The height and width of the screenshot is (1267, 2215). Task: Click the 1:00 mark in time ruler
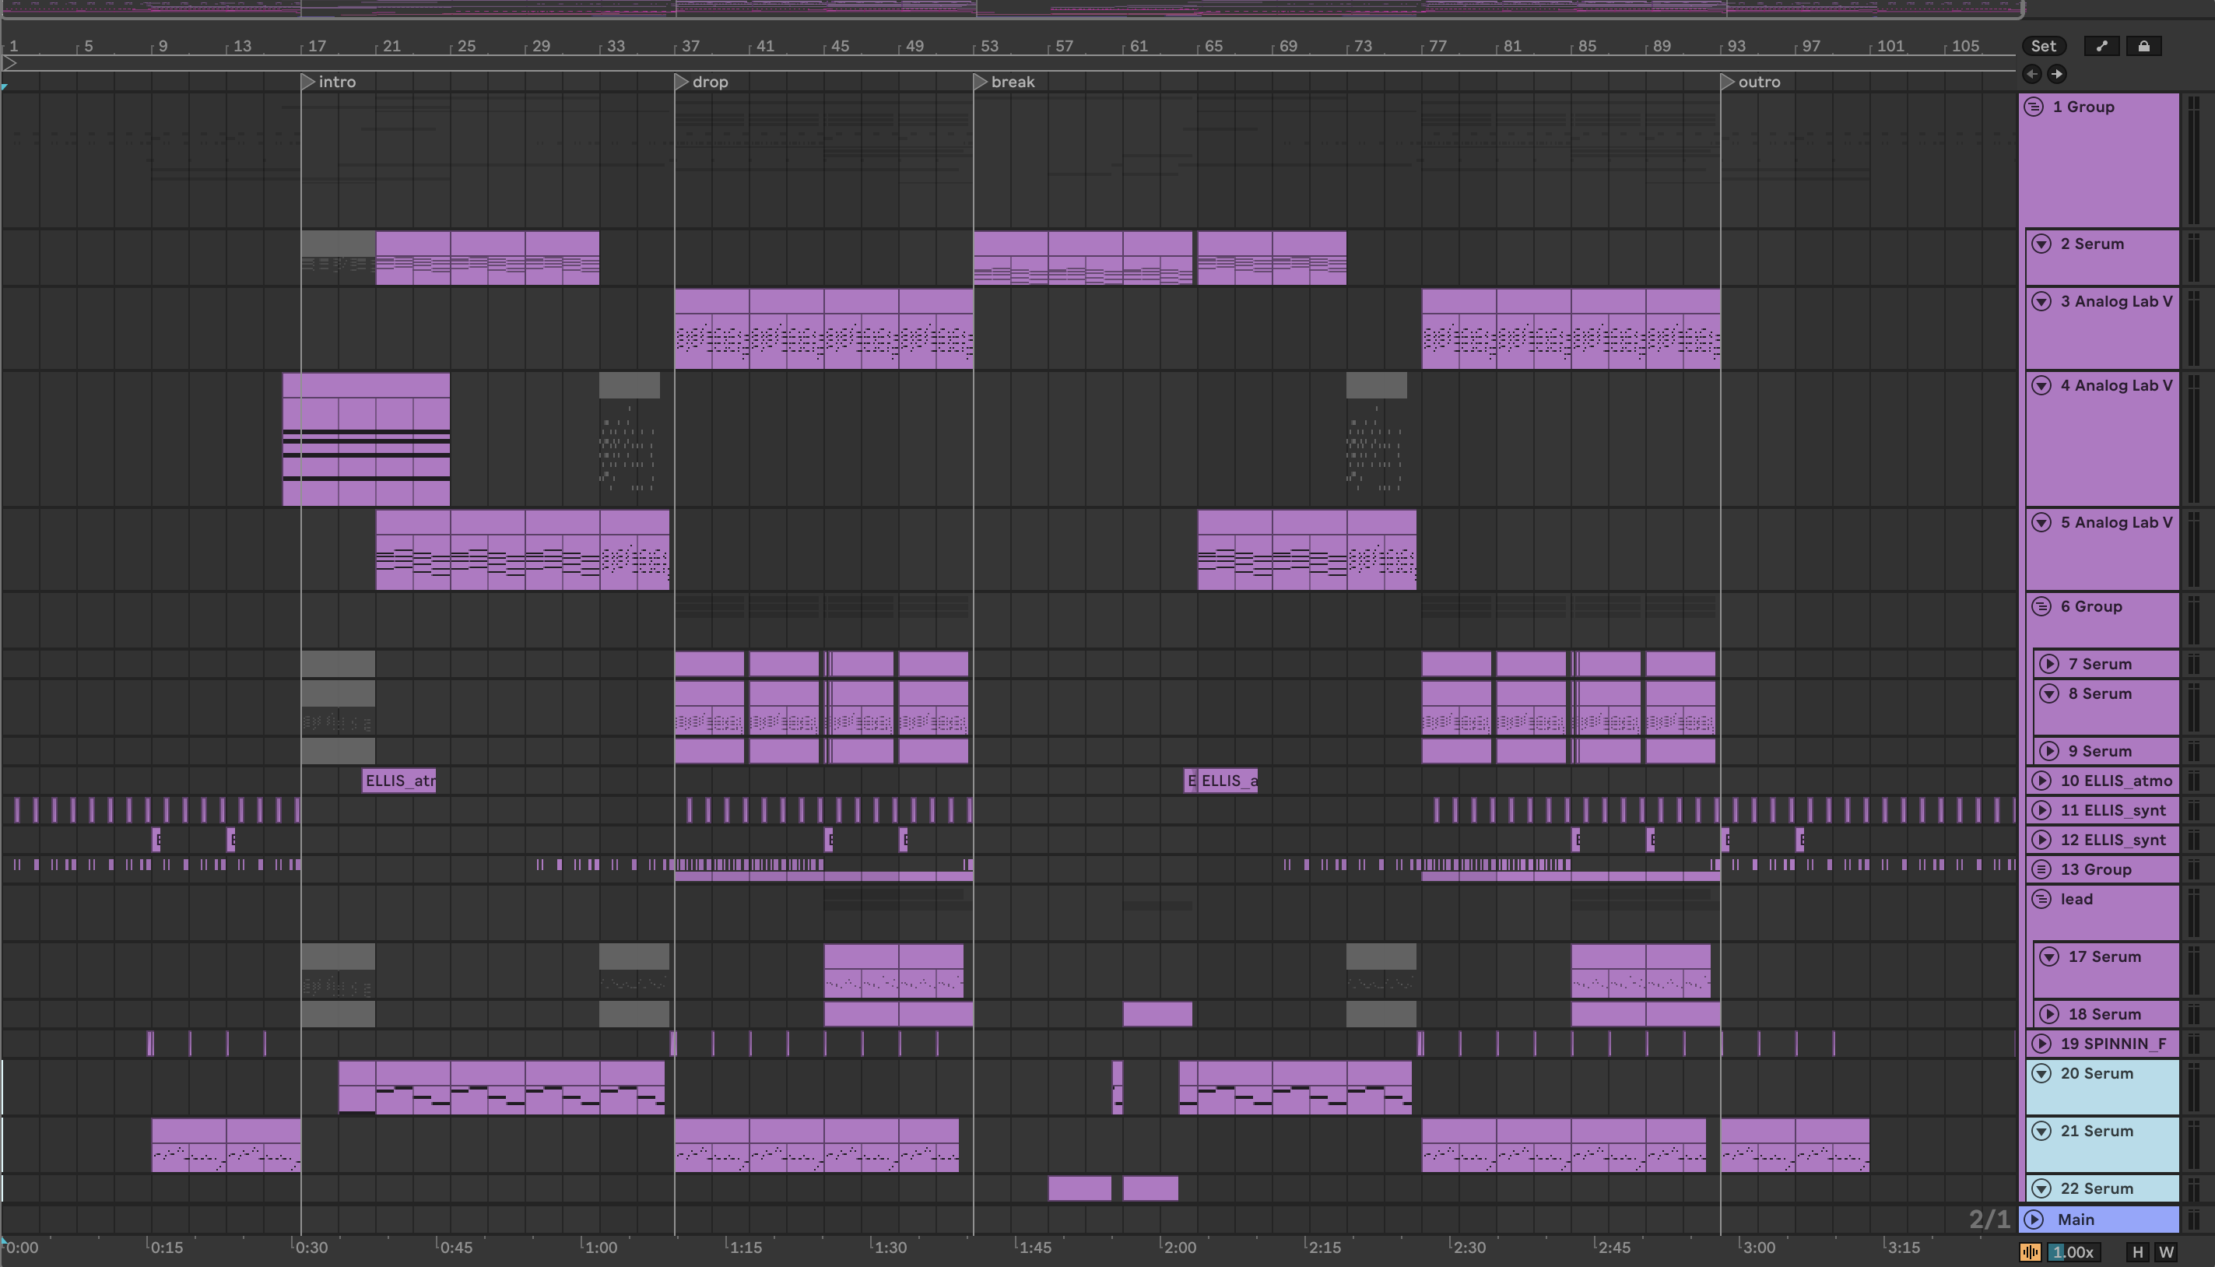coord(599,1247)
